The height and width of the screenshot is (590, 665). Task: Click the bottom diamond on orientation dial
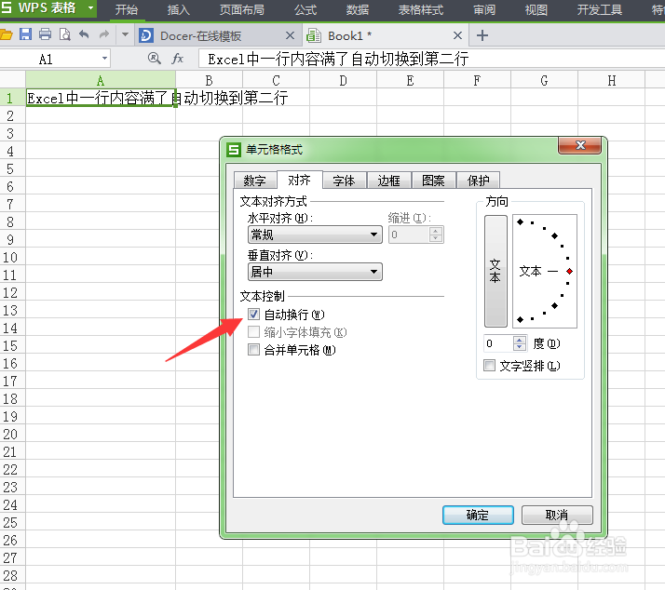[521, 319]
